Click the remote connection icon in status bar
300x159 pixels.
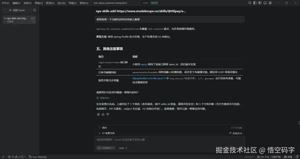[3, 157]
